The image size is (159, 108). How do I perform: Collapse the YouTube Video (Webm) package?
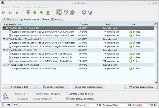click(x=4, y=39)
